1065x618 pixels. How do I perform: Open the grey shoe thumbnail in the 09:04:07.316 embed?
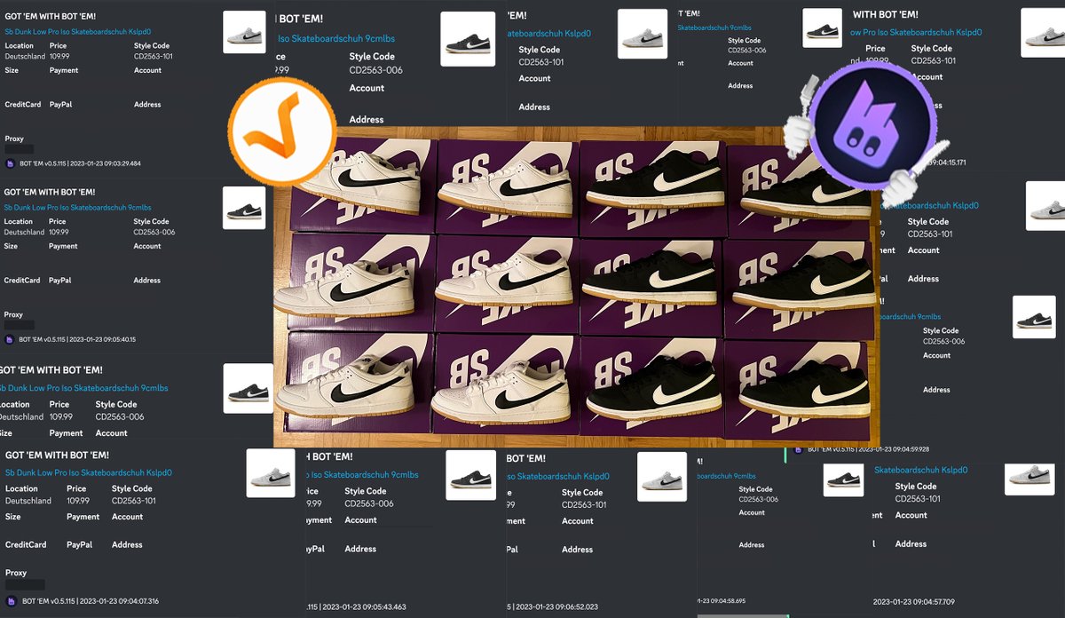coord(271,473)
